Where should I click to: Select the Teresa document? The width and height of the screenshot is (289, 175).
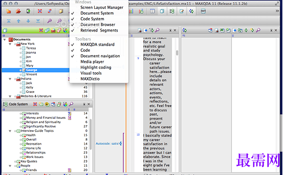(31, 48)
